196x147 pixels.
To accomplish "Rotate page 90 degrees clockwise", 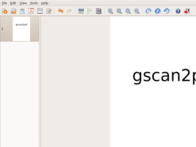I will 149,11.
